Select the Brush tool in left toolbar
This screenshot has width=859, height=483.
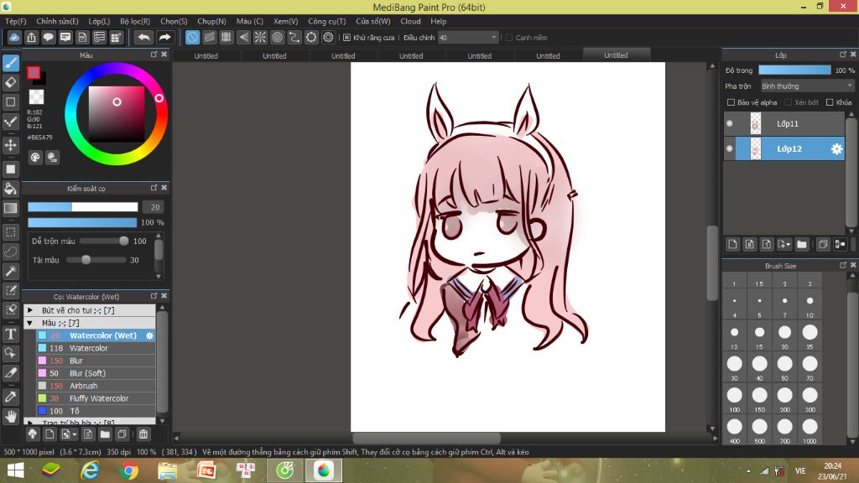(10, 63)
